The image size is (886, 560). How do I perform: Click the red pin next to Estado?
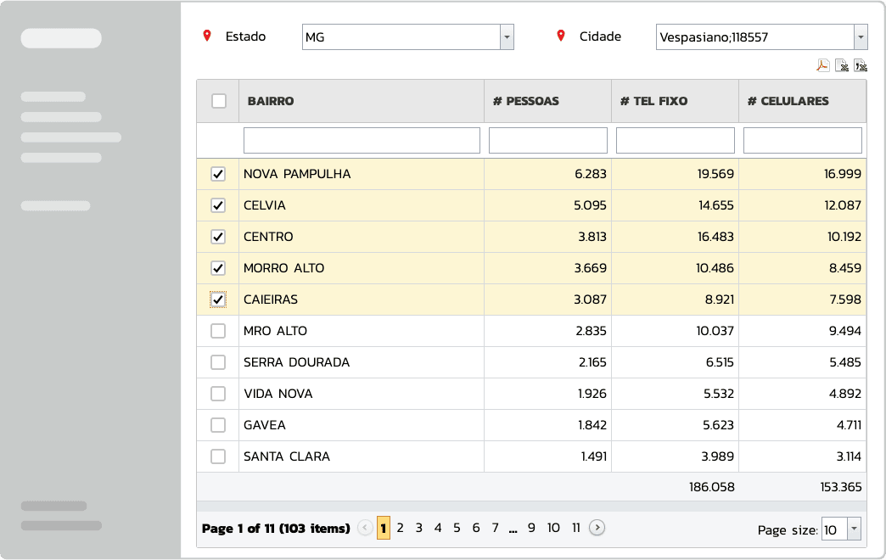[x=206, y=36]
